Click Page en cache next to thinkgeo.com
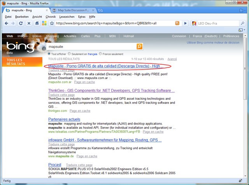This screenshot has width=249, height=185. (80, 111)
